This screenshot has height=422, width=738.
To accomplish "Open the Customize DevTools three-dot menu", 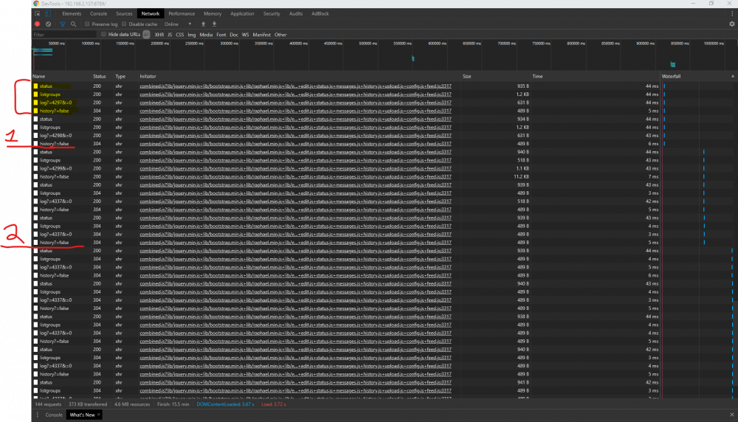I will pyautogui.click(x=732, y=13).
